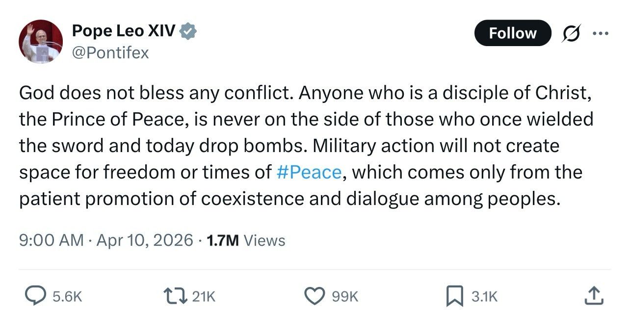Click the Grok slashed-circle icon
The height and width of the screenshot is (310, 630).
click(571, 33)
